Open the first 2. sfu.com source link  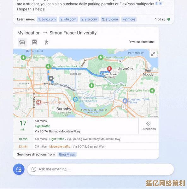(68, 19)
